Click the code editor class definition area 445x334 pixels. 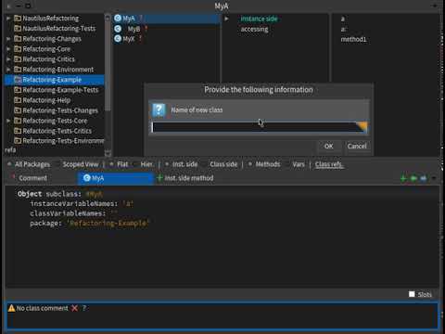[x=222, y=237]
